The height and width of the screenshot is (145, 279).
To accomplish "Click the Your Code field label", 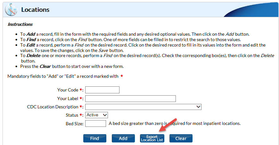I will point(68,90).
